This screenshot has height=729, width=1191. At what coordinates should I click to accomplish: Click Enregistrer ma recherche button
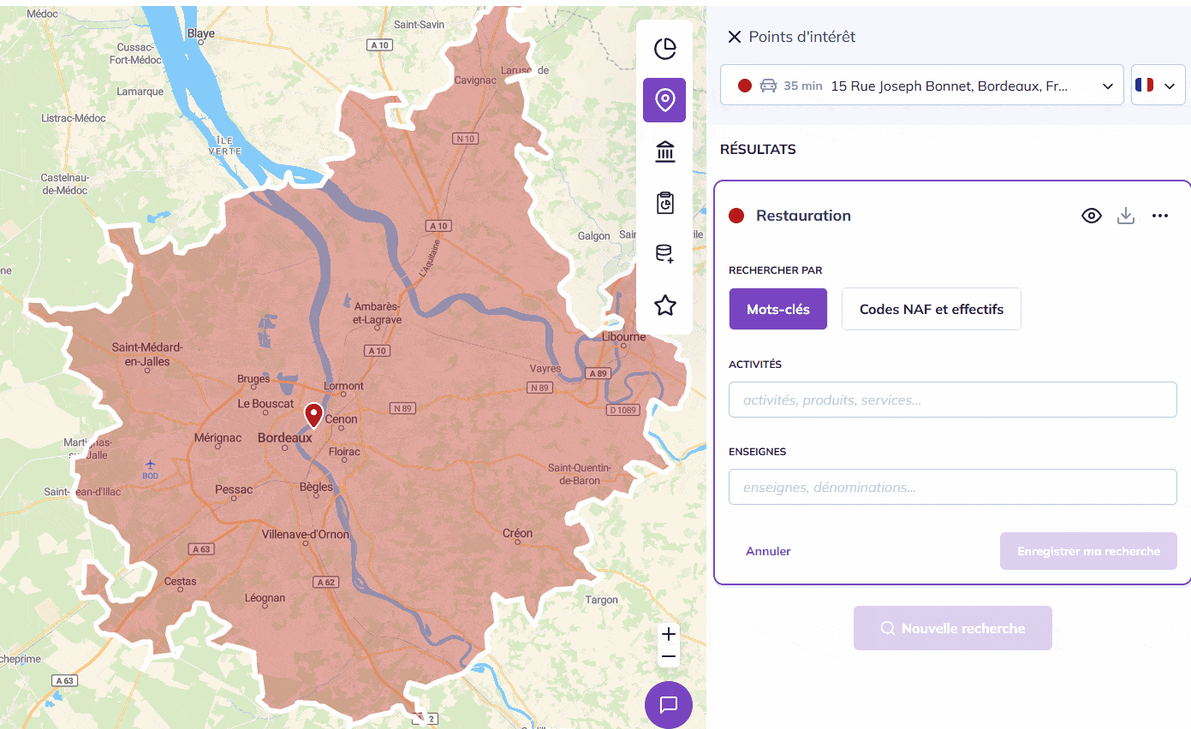click(x=1087, y=551)
